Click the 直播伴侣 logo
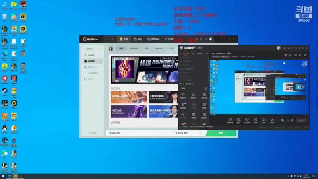This screenshot has width=318, height=179. [x=188, y=48]
